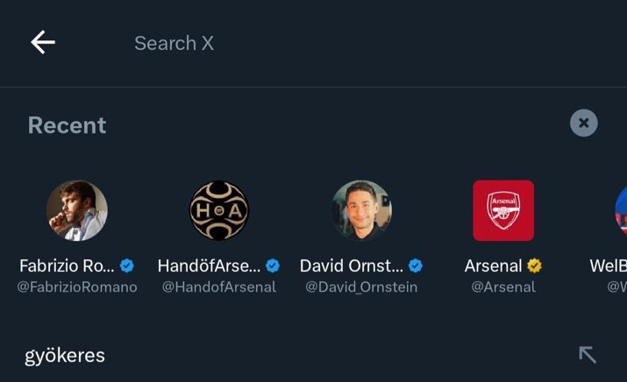Viewport: 627px width, 382px height.
Task: Select the gyökeres recent search term
Action: click(65, 356)
